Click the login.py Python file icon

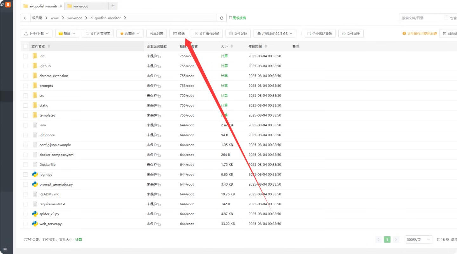35,175
